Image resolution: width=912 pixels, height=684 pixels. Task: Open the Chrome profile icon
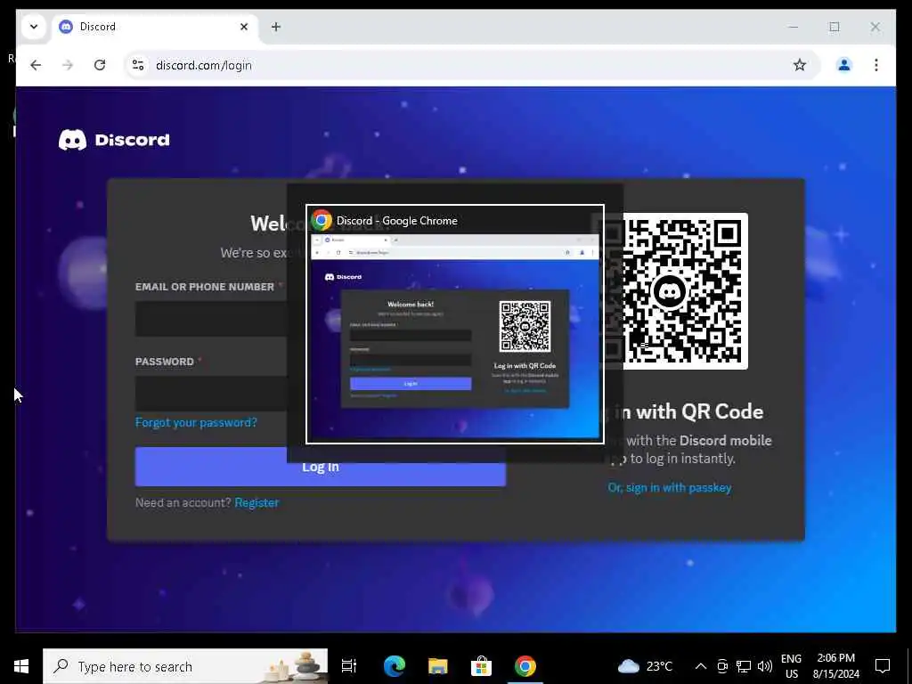click(844, 65)
